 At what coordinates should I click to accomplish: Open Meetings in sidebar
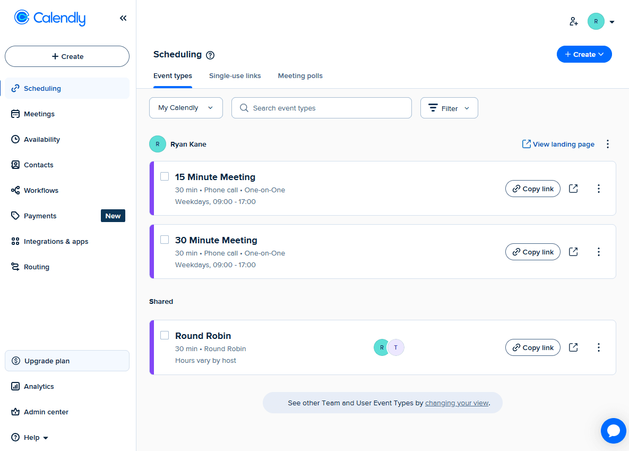(x=67, y=114)
